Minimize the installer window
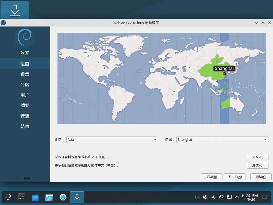The width and height of the screenshot is (273, 205). (256, 23)
